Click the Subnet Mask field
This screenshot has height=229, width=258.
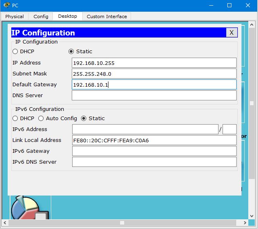(154, 74)
